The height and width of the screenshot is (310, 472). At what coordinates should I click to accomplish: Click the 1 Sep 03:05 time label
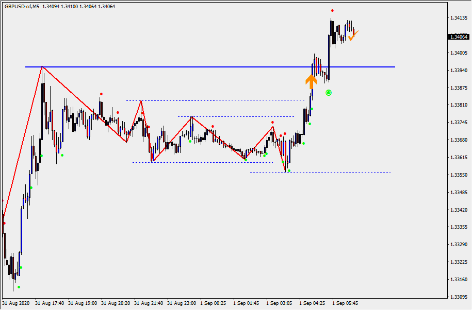tap(279, 303)
